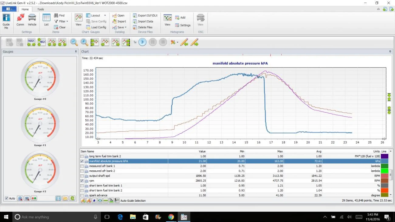Image resolution: width=395 pixels, height=222 pixels.
Task: Enable the output shaft spd checkbox
Action: click(82, 176)
